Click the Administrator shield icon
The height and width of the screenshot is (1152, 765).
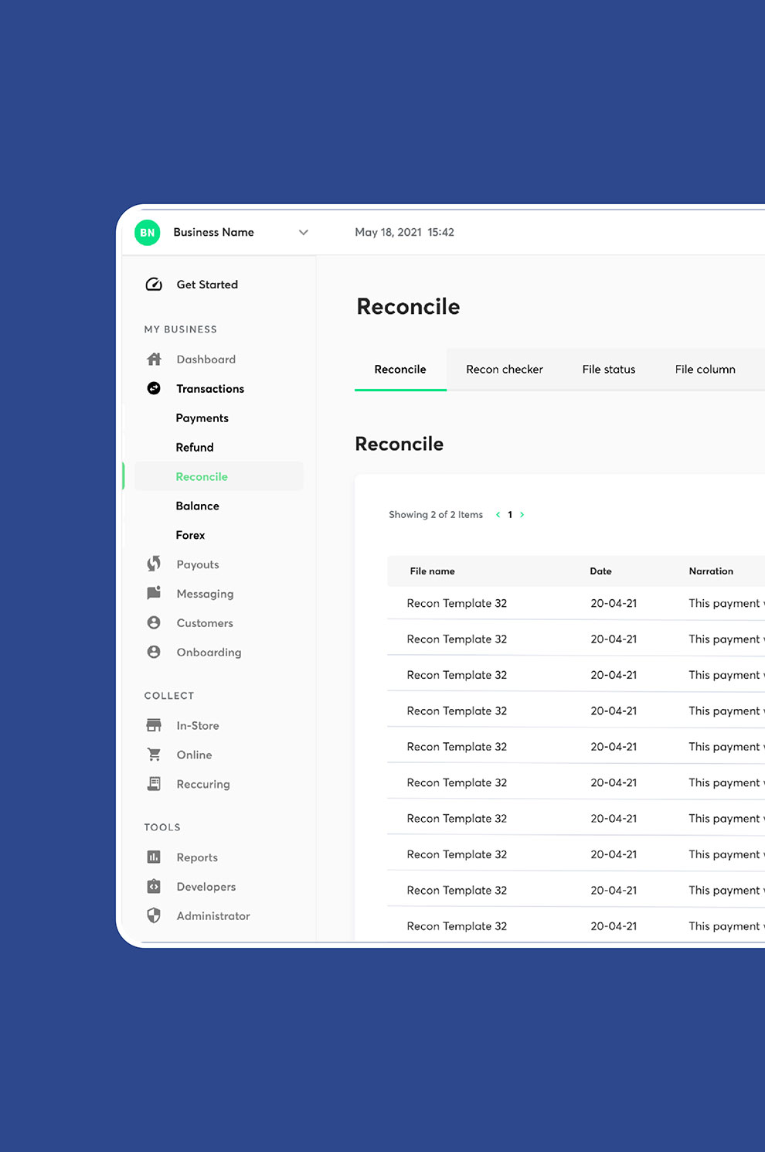(154, 916)
